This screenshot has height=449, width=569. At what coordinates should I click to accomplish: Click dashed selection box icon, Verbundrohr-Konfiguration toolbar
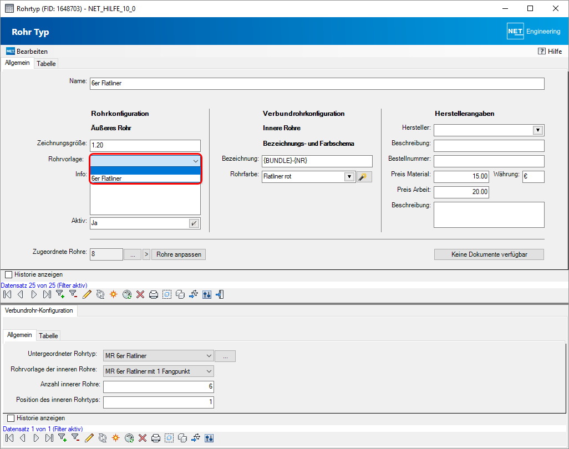tap(169, 438)
